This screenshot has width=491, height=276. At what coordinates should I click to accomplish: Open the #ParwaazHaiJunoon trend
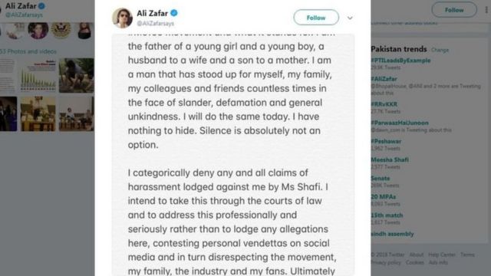[400, 123]
